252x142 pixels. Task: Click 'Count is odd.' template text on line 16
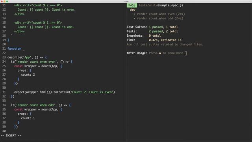tap(63, 27)
